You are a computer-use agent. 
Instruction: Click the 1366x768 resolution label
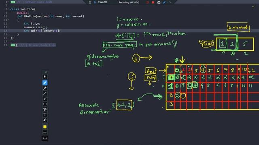(102, 2)
